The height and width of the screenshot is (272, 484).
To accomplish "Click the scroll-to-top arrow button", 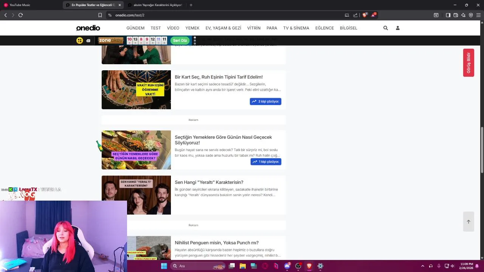I will click(468, 222).
